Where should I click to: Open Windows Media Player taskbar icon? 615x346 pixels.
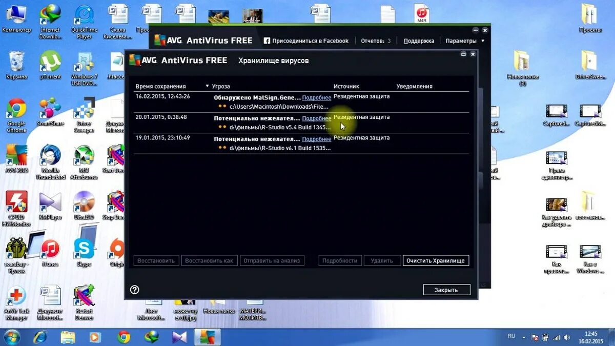tap(95, 337)
